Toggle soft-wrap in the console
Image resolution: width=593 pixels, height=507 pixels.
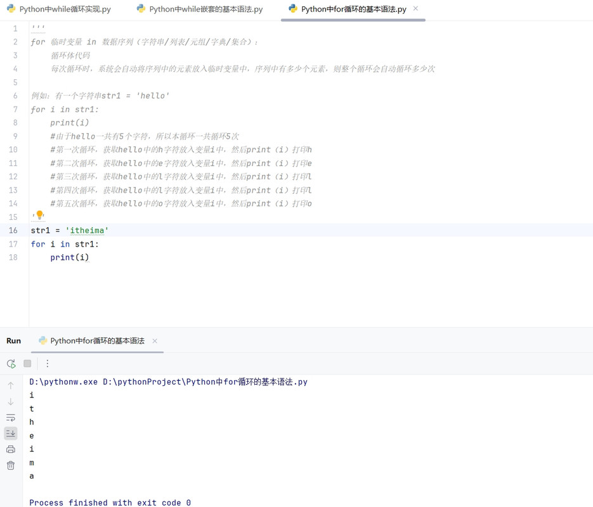coord(11,418)
